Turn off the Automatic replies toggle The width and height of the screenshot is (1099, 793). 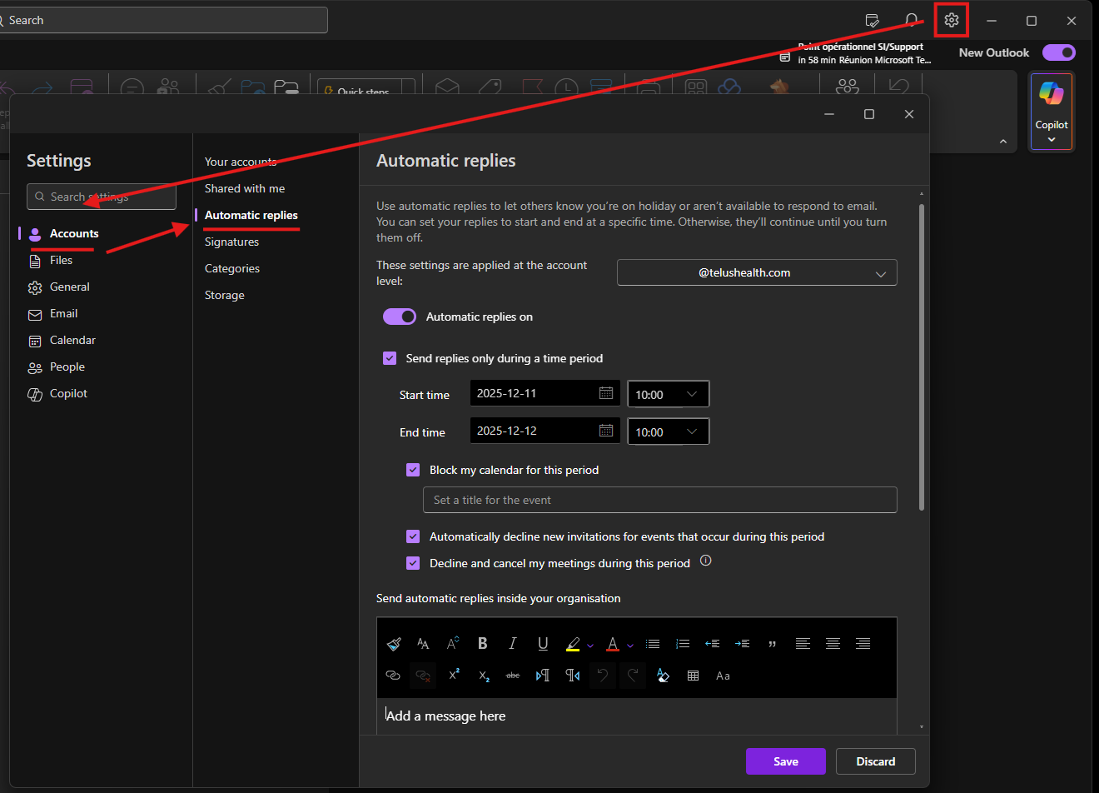pos(400,317)
